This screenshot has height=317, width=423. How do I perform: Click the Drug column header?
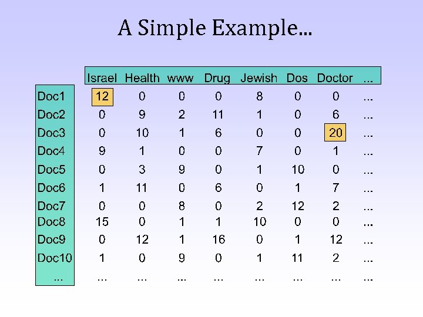[217, 77]
